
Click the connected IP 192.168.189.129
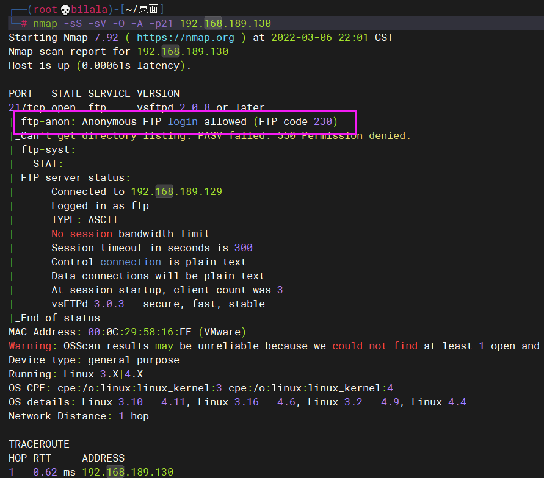coord(176,192)
